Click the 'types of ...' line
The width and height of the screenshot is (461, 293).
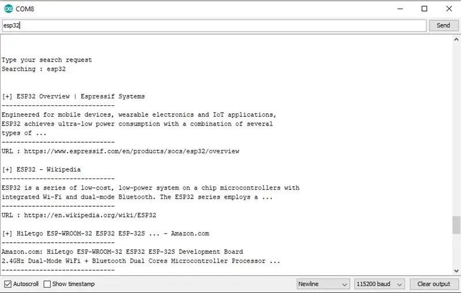24,133
